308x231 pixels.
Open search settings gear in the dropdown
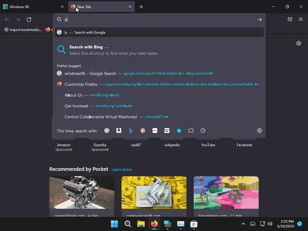coord(260,131)
